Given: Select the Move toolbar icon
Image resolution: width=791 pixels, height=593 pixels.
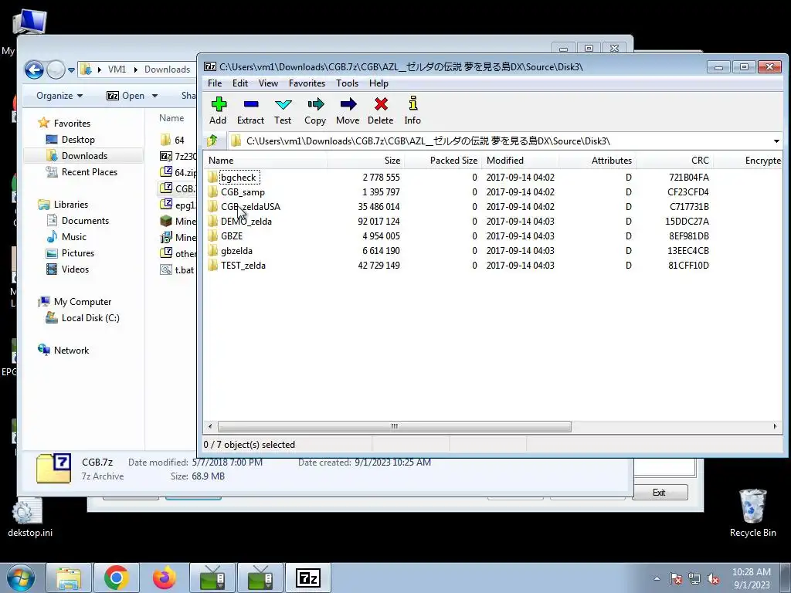Looking at the screenshot, I should coord(348,110).
